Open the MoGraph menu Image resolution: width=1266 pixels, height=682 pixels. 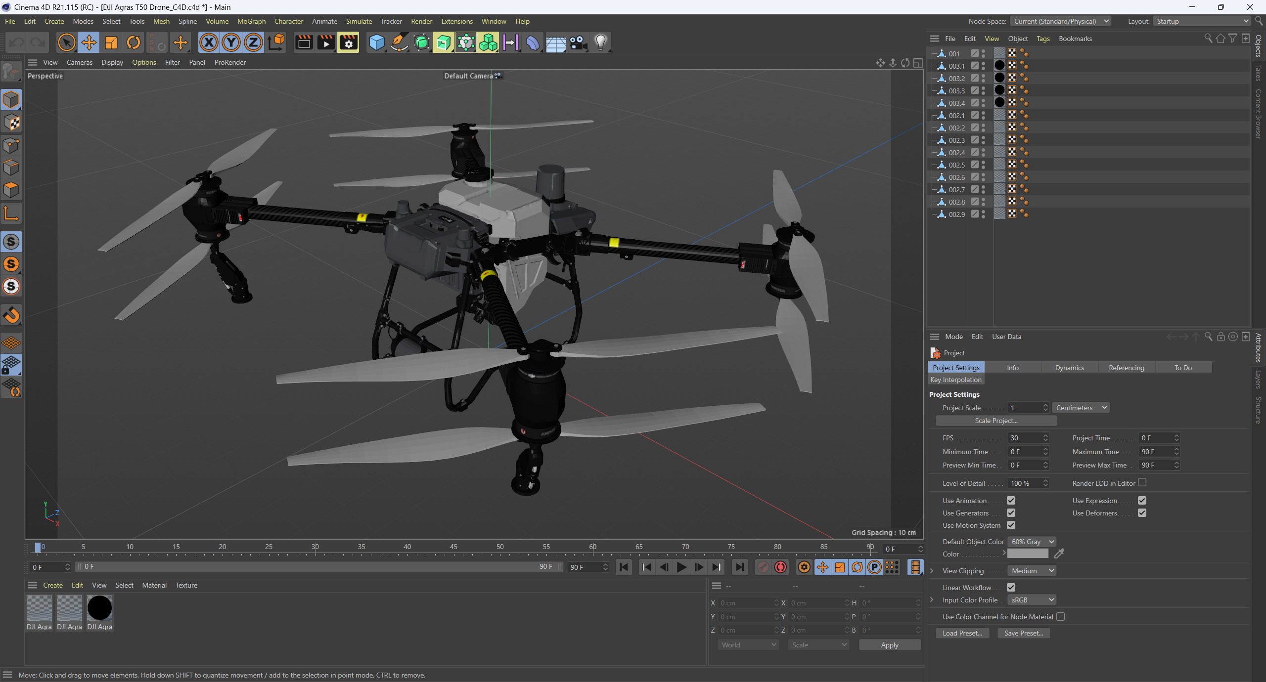coord(251,21)
